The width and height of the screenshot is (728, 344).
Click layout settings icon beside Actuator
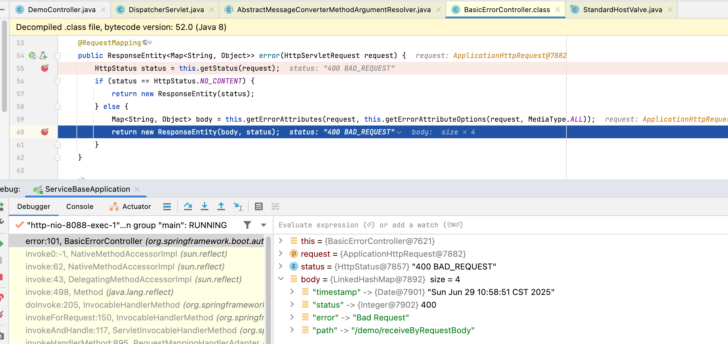167,207
